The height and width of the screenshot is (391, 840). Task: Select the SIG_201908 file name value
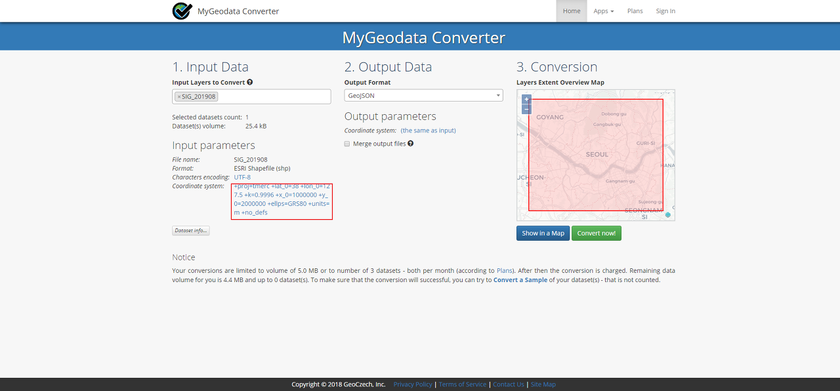click(251, 159)
